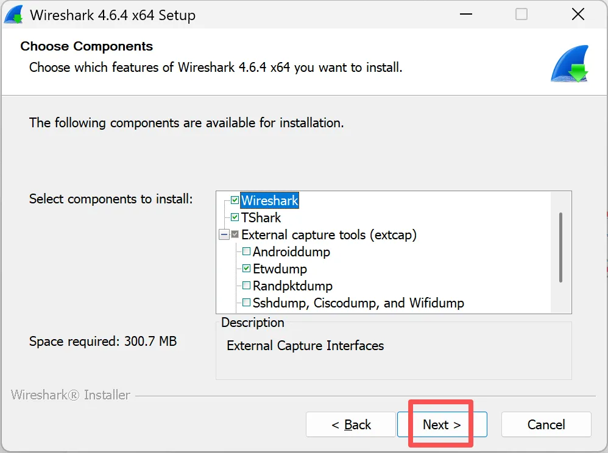Select the Androiddump tree item label
Screen dimensions: 608x453
[291, 251]
